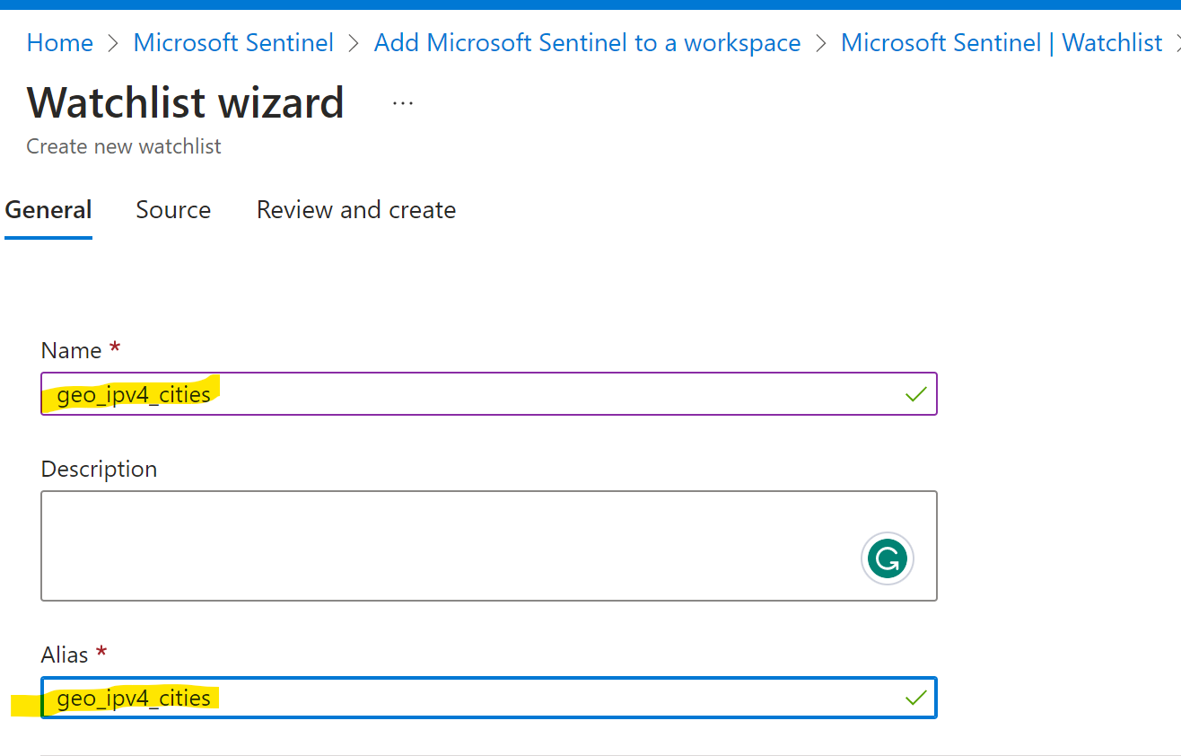Switch to the Source tab
The height and width of the screenshot is (756, 1181).
click(x=173, y=209)
